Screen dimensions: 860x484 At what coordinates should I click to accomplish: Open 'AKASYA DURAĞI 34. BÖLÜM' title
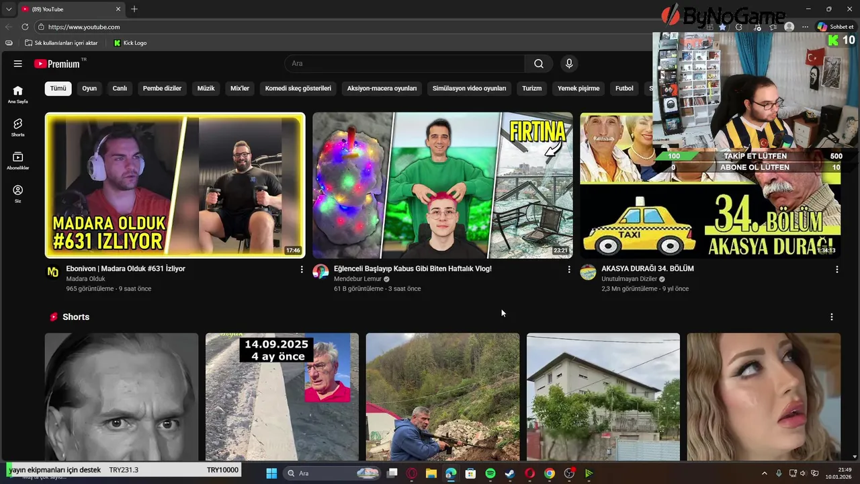[x=648, y=269]
